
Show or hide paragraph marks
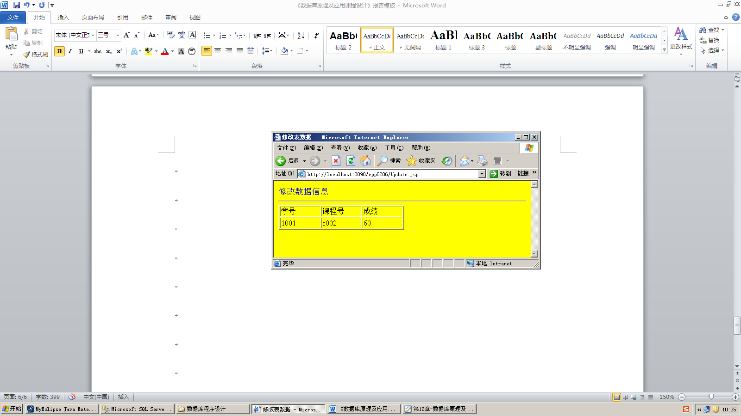316,35
